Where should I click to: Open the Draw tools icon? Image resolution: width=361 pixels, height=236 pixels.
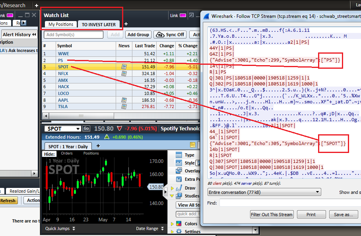[x=179, y=188]
